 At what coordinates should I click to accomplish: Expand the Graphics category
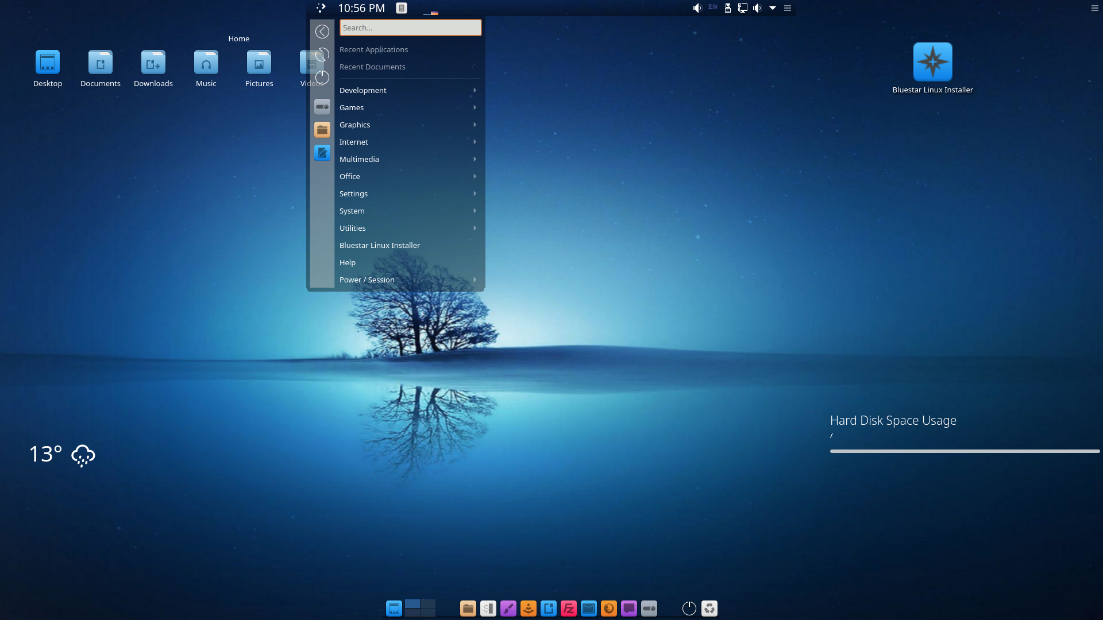(x=408, y=125)
